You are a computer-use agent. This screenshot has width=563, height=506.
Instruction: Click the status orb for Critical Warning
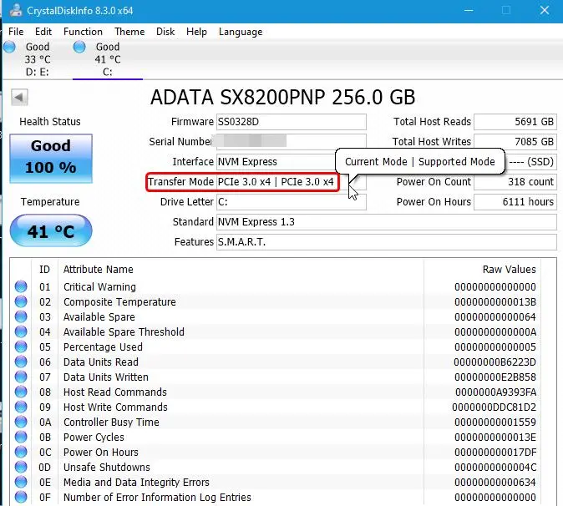21,286
